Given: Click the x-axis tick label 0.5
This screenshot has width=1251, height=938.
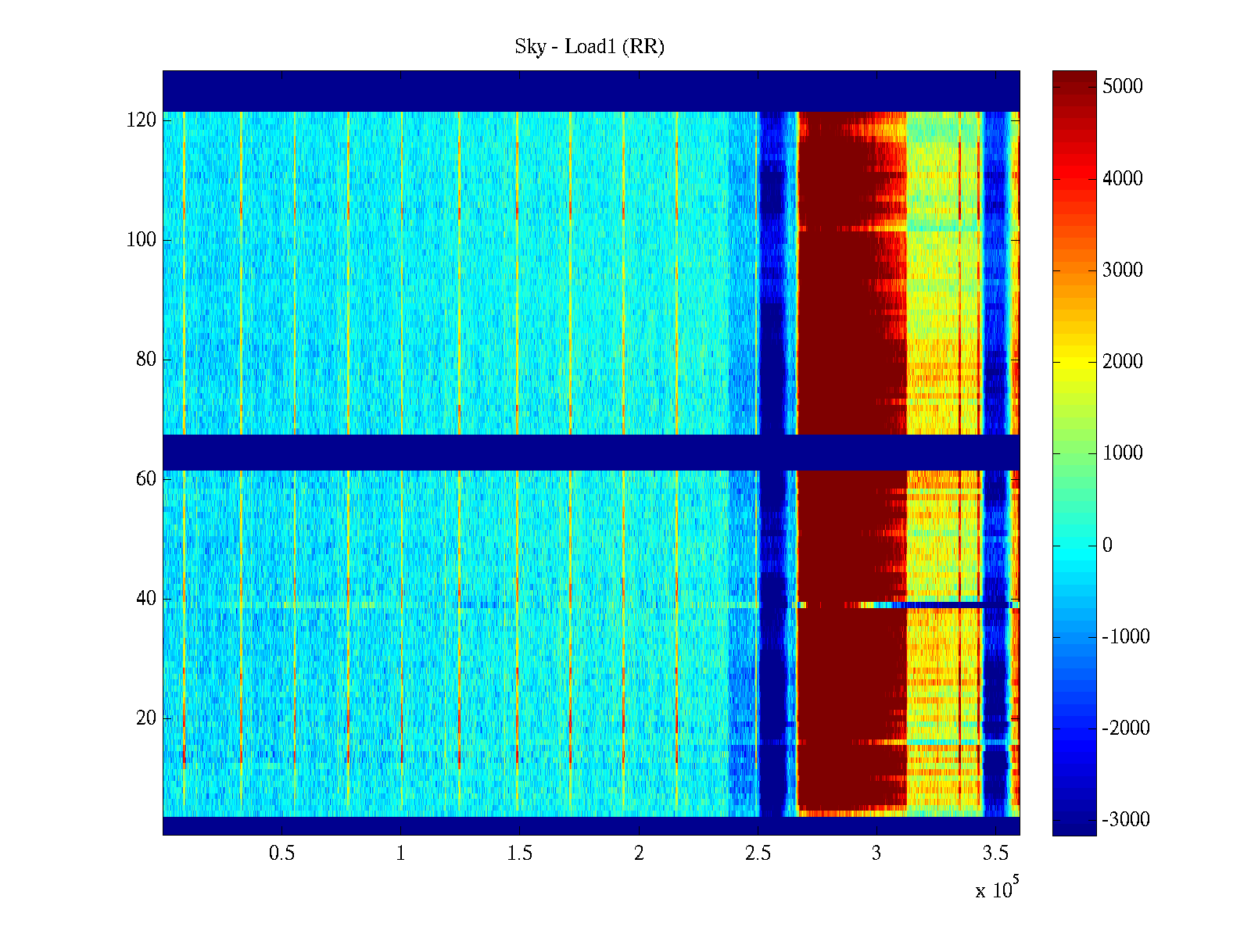Looking at the screenshot, I should 281,854.
